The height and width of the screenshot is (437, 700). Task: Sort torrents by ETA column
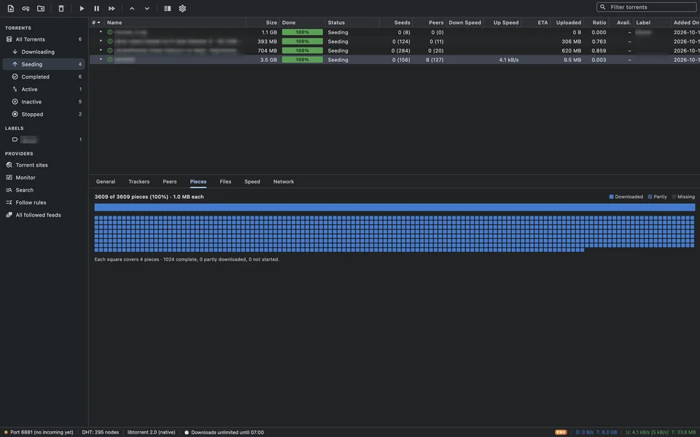click(536, 23)
